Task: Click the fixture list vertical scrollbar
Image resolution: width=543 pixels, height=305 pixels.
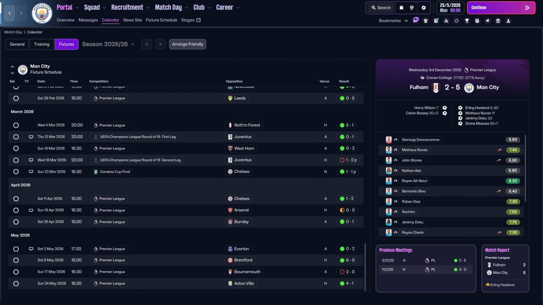Action: click(x=365, y=267)
